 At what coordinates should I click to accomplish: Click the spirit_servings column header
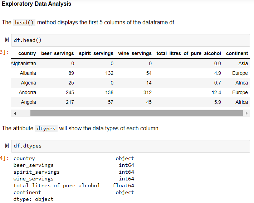(x=96, y=53)
